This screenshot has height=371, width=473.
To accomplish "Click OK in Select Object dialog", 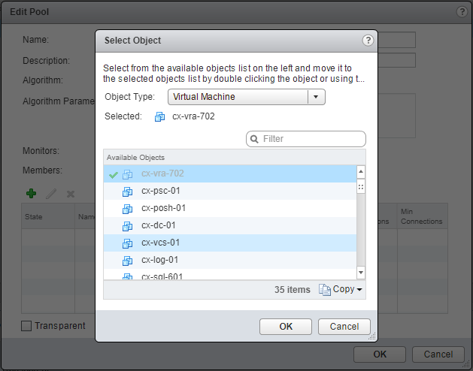I will click(286, 327).
